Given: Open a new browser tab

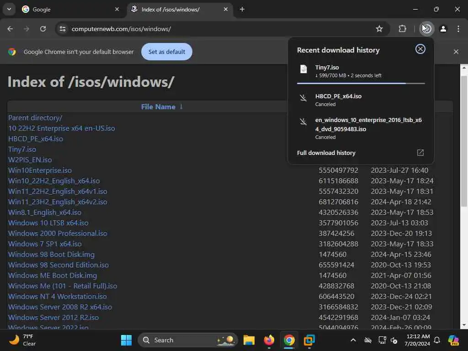Looking at the screenshot, I should 242,9.
